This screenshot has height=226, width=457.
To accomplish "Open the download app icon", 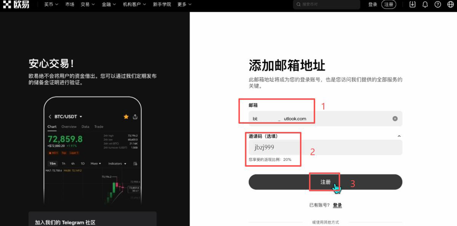I will tap(412, 4).
